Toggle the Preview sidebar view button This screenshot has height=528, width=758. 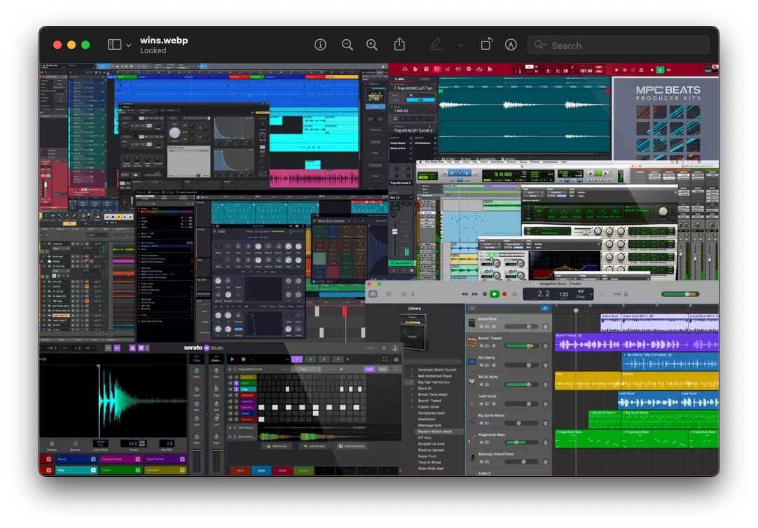[x=114, y=45]
